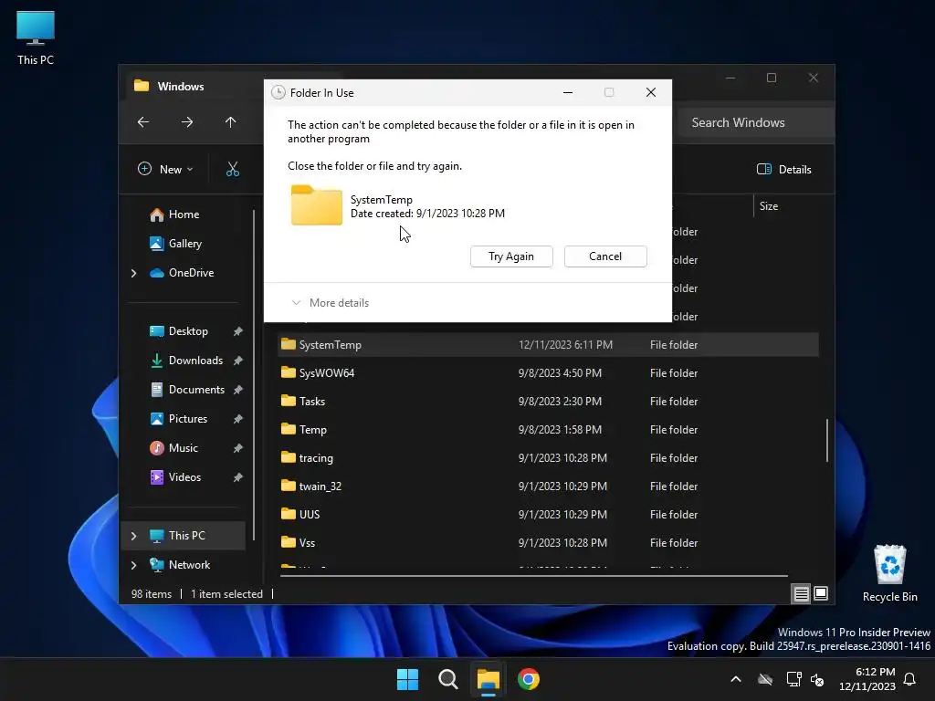Click the pin icon next to Documents
Viewport: 935px width, 701px height.
coord(238,390)
